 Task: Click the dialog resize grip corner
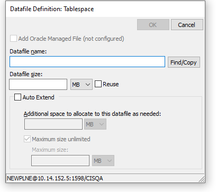202,179
